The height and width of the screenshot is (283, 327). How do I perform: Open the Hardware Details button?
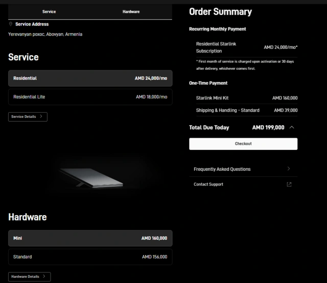point(30,277)
